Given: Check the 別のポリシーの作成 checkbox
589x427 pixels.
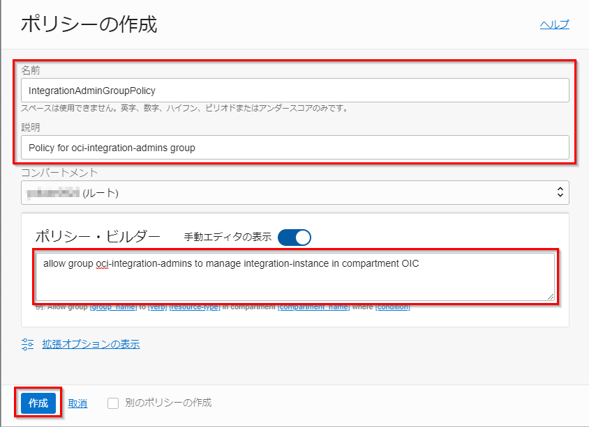Looking at the screenshot, I should (113, 403).
